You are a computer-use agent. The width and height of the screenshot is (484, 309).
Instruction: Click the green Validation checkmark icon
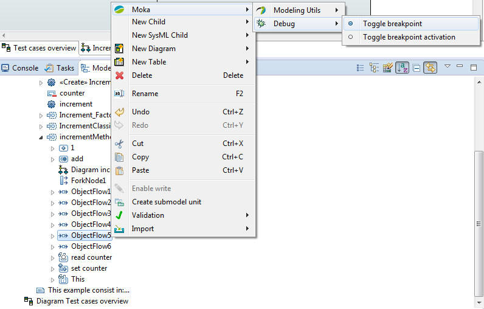tap(119, 215)
